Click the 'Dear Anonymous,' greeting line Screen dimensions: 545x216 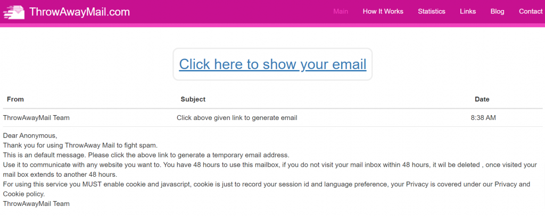(x=30, y=135)
